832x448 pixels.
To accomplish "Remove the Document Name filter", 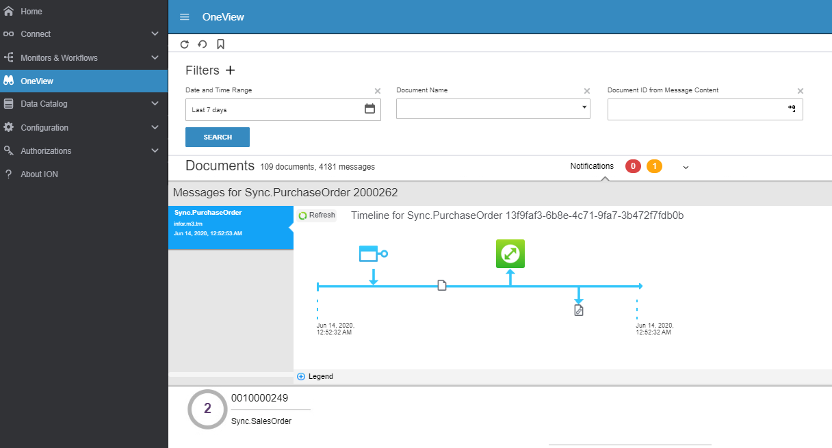I will pyautogui.click(x=586, y=91).
